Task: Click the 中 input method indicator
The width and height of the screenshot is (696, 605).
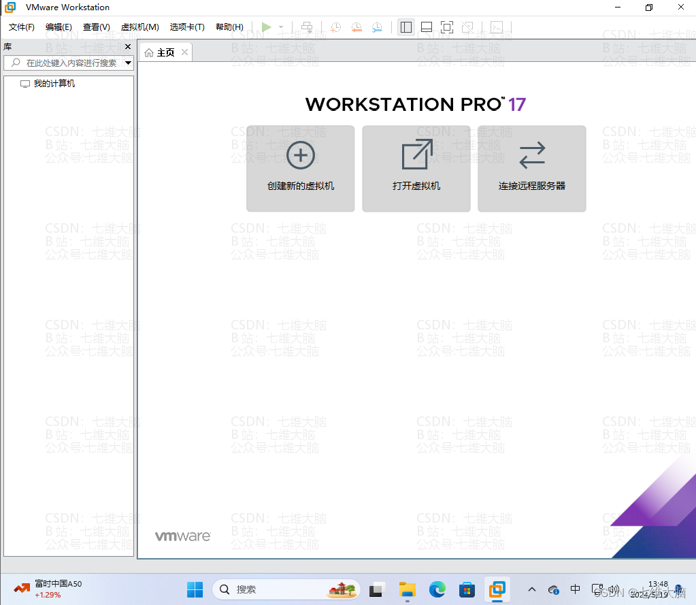Action: pyautogui.click(x=576, y=589)
